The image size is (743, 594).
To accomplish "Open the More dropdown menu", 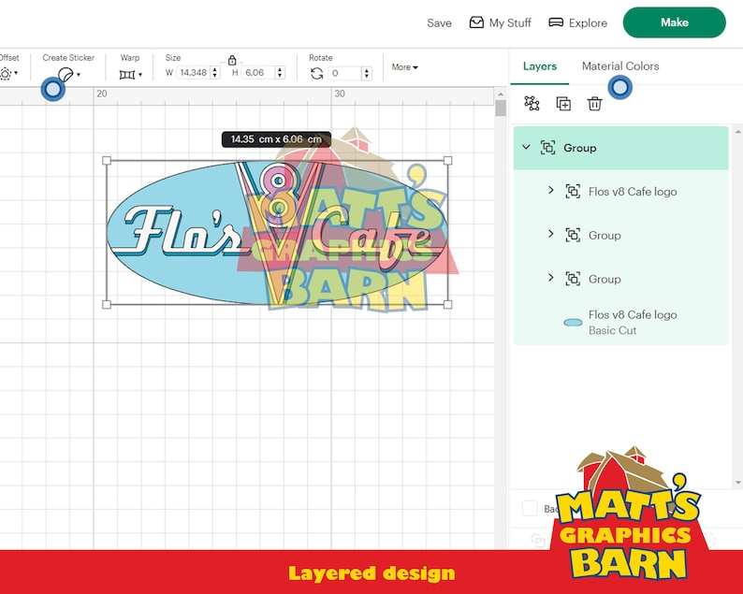I will pos(404,67).
